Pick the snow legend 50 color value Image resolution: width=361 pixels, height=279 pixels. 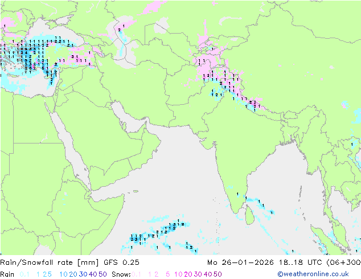pyautogui.click(x=218, y=274)
